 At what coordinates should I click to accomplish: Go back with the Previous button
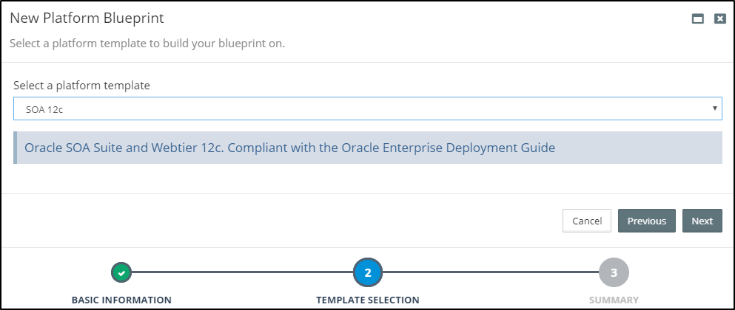tap(646, 221)
